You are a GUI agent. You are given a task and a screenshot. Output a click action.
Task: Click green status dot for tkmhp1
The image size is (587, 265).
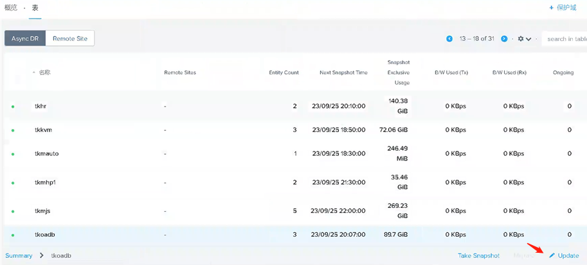tap(13, 183)
